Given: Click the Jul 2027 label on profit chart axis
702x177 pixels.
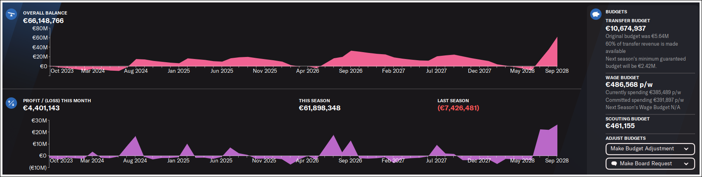Looking at the screenshot, I should pos(436,160).
